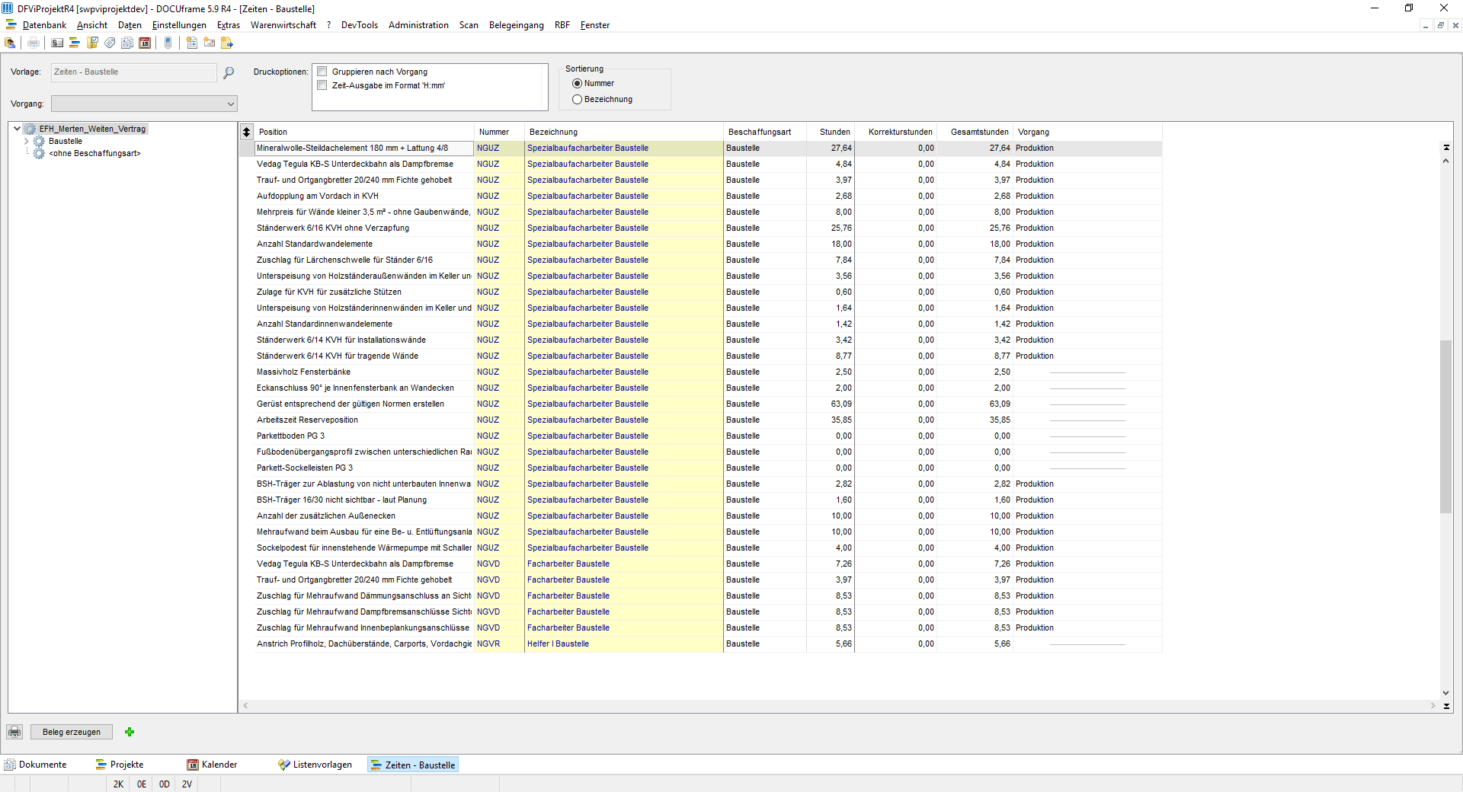Switch to the Listenvorlagen tab

[315, 765]
